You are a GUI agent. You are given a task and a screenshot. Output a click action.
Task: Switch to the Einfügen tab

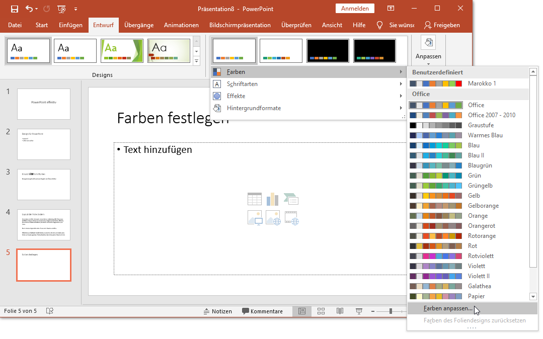pos(70,25)
